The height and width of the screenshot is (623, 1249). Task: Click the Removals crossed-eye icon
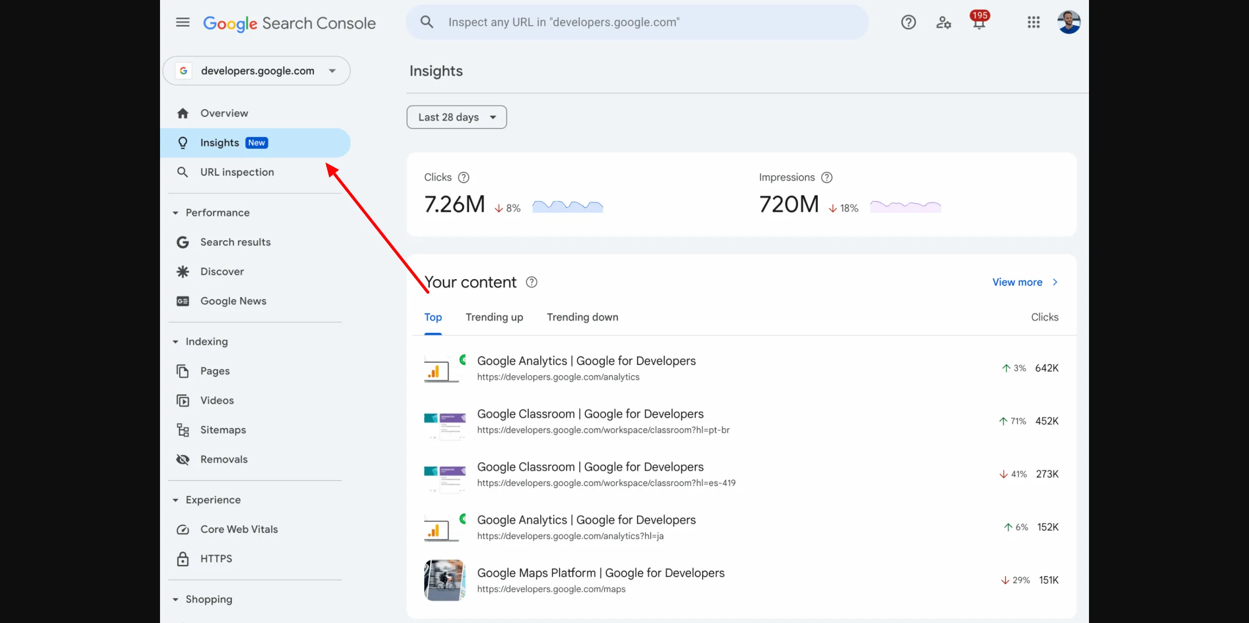tap(182, 460)
